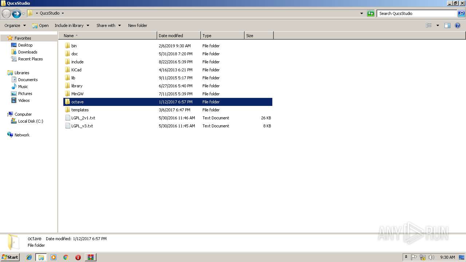Select the include folder icon
Image resolution: width=466 pixels, height=262 pixels.
pyautogui.click(x=67, y=62)
